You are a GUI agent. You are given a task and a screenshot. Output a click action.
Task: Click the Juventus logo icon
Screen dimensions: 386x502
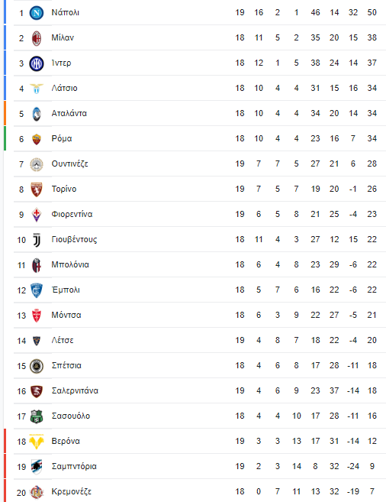37,240
